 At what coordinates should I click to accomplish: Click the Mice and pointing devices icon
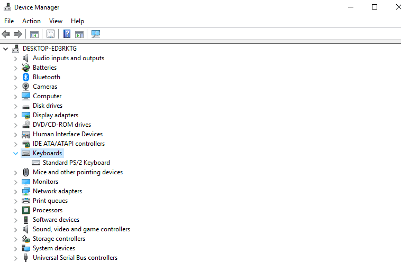click(x=25, y=172)
